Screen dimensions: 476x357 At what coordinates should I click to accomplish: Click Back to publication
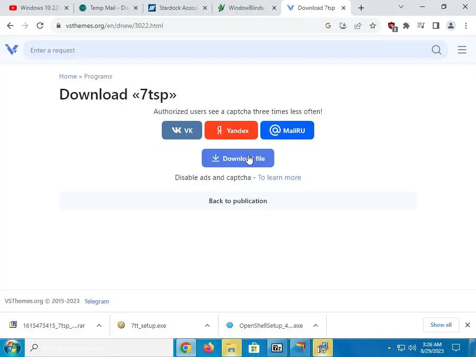[238, 201]
